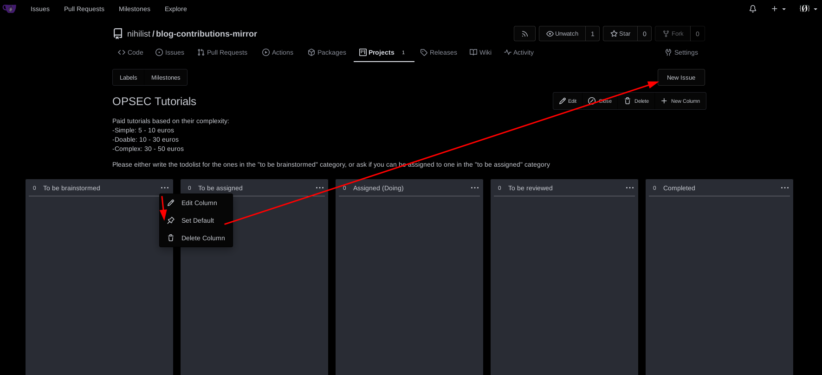The image size is (822, 375).
Task: Toggle Unwatch on this repository
Action: click(562, 34)
